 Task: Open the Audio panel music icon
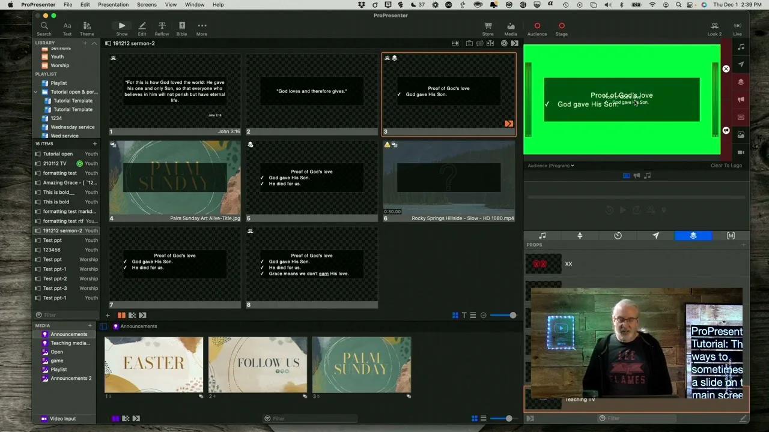coord(542,235)
